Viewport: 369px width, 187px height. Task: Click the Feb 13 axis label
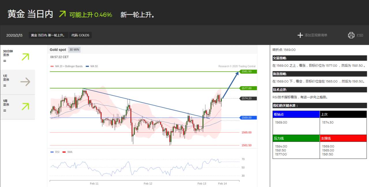pyautogui.click(x=202, y=184)
